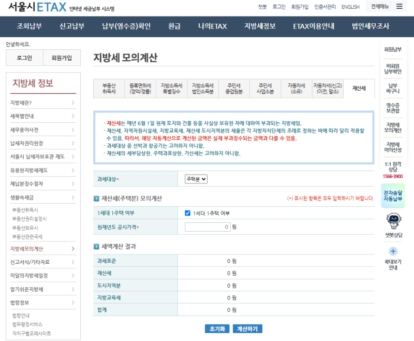Open 비회원 납부확인 quick menu
Viewport: 414px width, 341px height.
(393, 69)
